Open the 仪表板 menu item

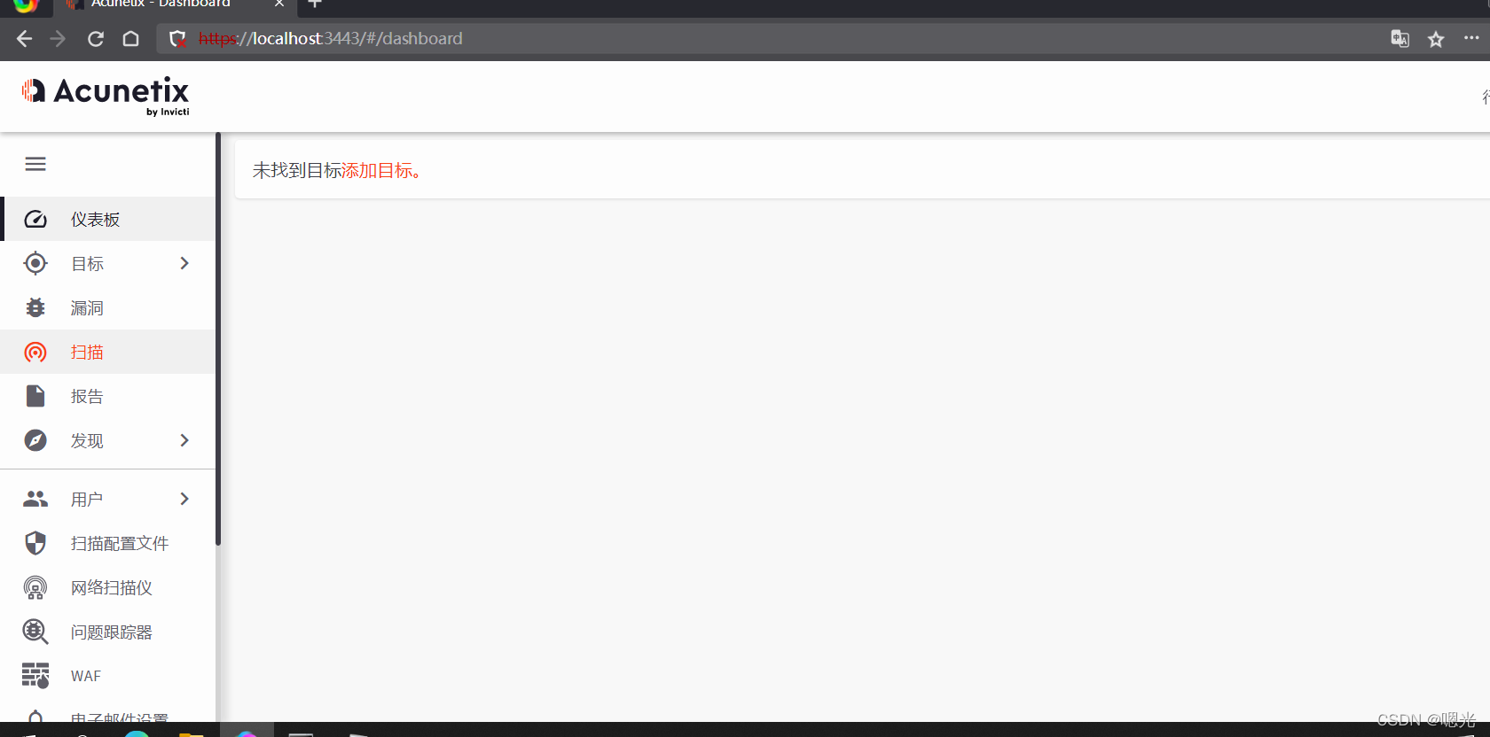[108, 219]
